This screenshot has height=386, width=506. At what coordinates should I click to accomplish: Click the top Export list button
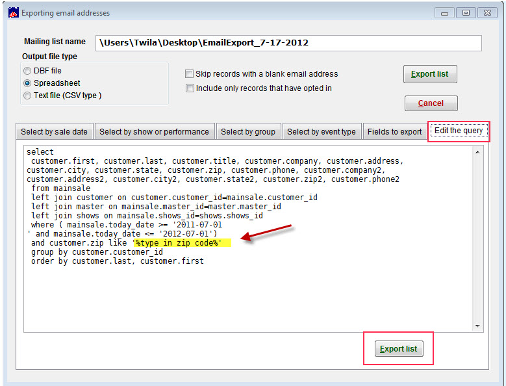[429, 74]
